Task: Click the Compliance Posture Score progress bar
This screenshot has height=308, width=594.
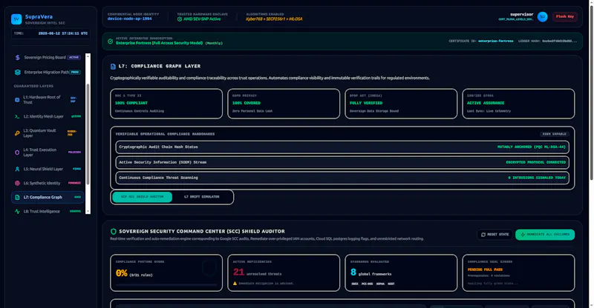Action: 166,284
